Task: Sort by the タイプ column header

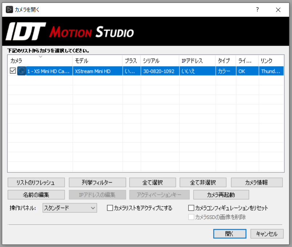Action: [x=226, y=61]
